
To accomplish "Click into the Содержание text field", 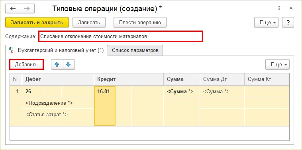I will [121, 36].
